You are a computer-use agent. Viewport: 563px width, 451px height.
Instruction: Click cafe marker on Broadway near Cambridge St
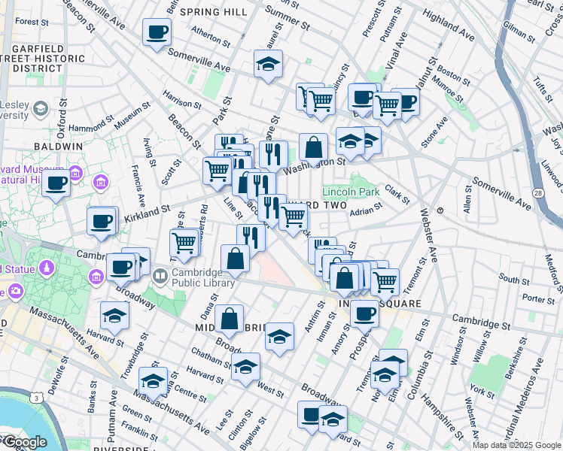pyautogui.click(x=121, y=268)
